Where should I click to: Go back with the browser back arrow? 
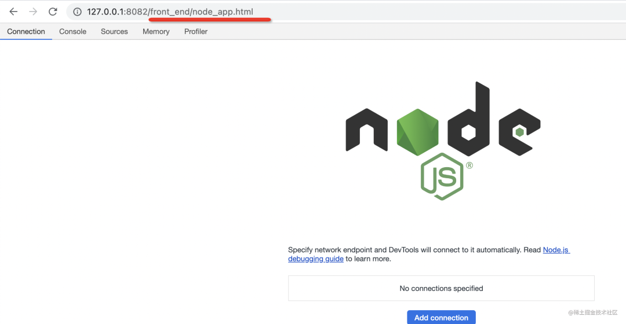[x=13, y=12]
